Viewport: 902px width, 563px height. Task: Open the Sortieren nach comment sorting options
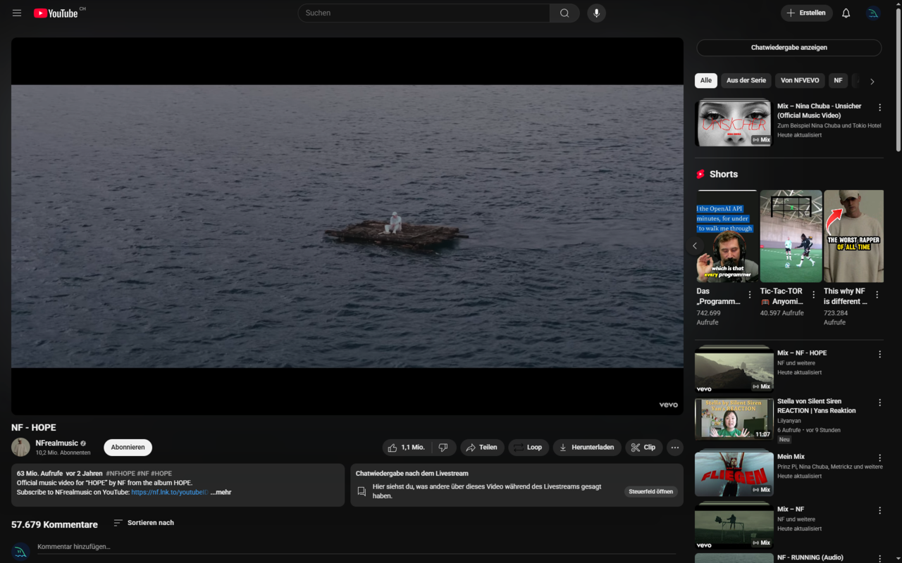143,523
